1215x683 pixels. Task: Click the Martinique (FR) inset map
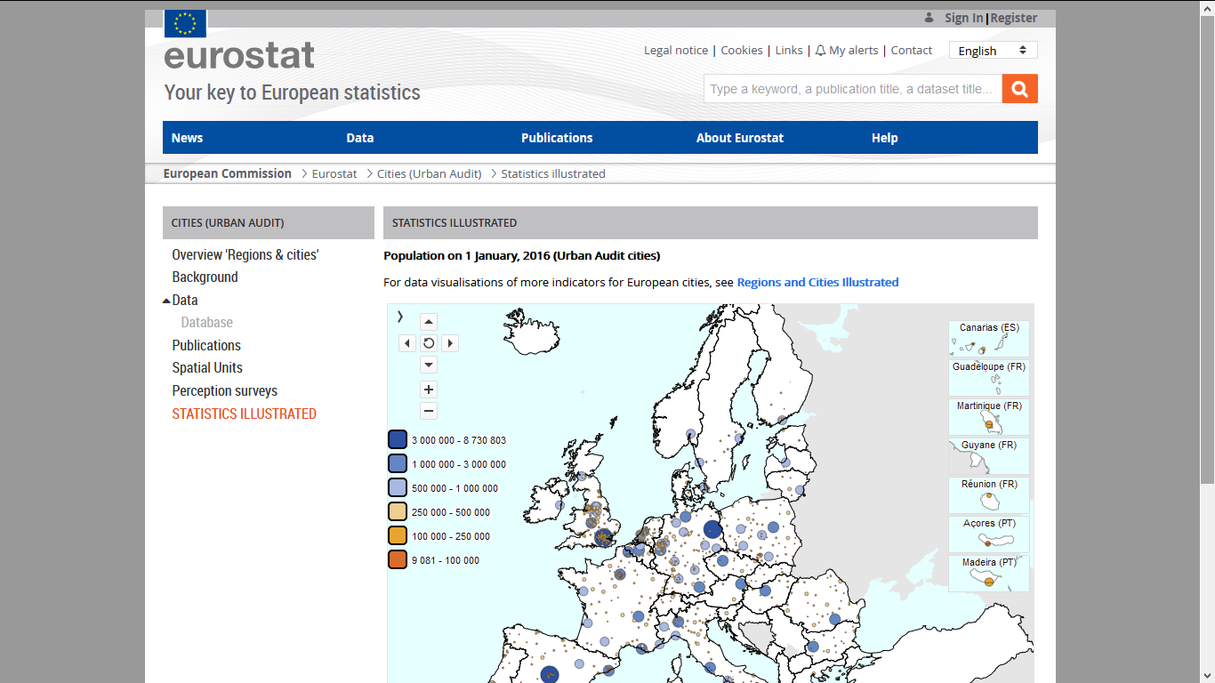pos(989,417)
